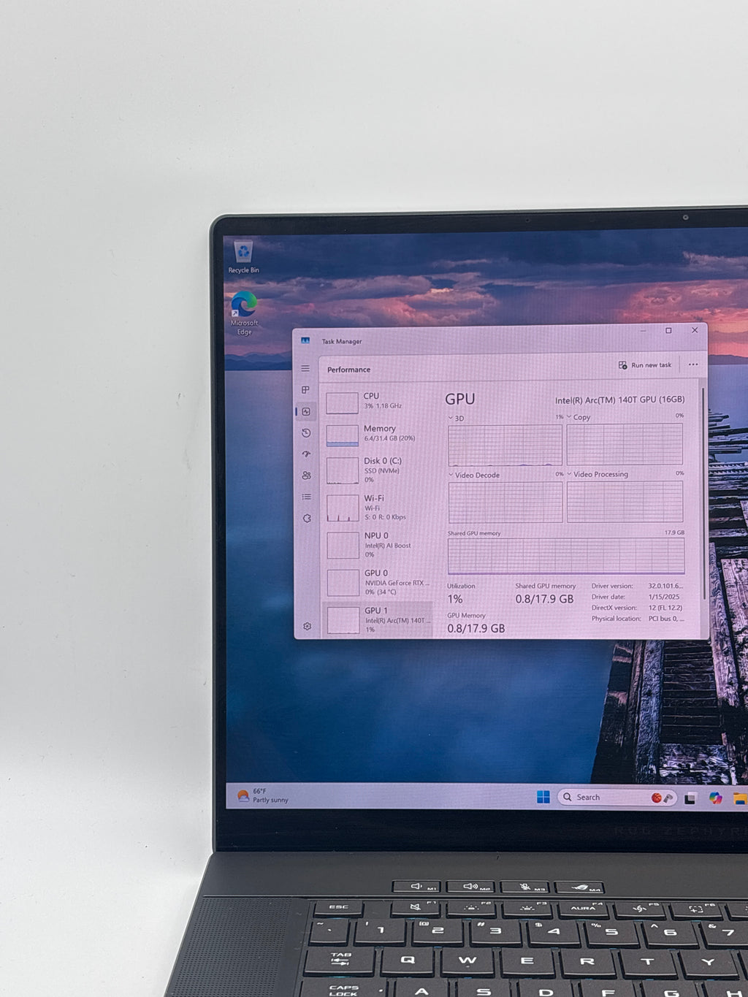Image resolution: width=748 pixels, height=997 pixels.
Task: Open the Task Manager navigation hamburger menu
Action: pos(305,369)
